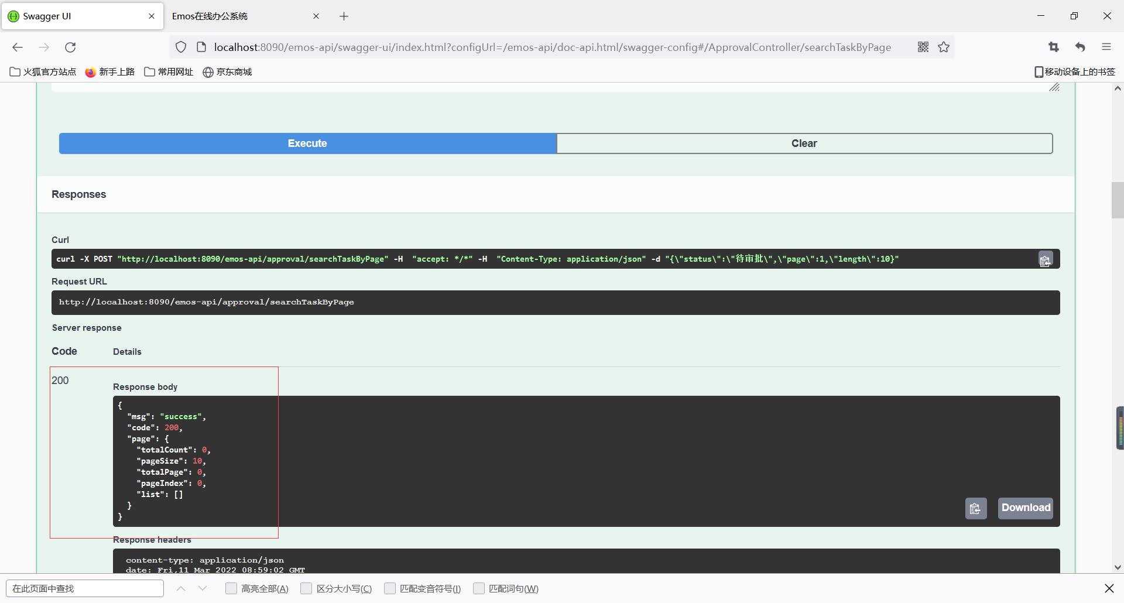
Task: Click the "list": [] line
Action: (x=160, y=495)
